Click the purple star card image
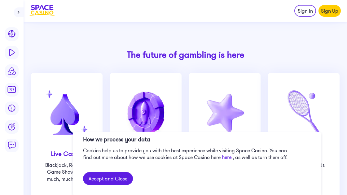This screenshot has height=195, width=347. (225, 113)
